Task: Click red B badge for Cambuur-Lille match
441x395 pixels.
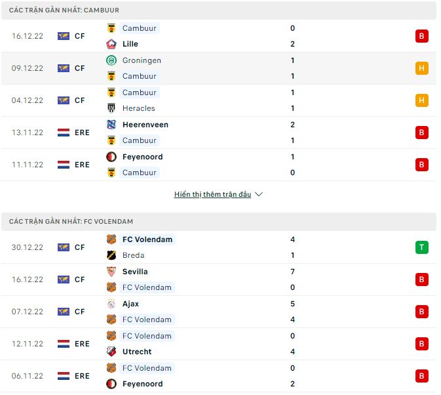Action: tap(421, 36)
